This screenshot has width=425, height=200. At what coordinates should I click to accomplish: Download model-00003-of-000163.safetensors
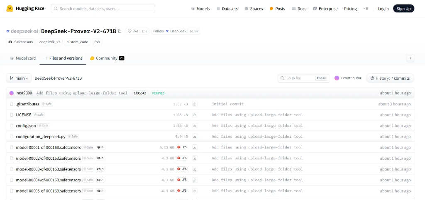(x=195, y=169)
